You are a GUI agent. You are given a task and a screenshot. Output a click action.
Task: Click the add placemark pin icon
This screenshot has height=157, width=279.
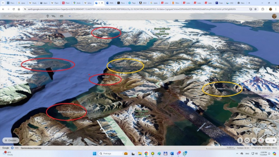(47, 16)
